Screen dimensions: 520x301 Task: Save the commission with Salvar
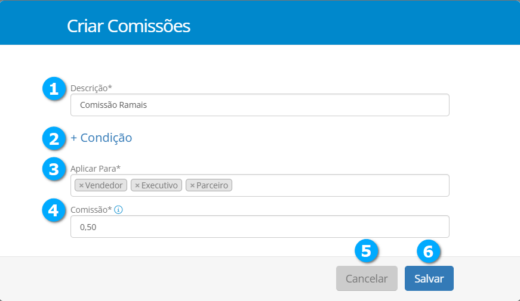click(x=429, y=278)
